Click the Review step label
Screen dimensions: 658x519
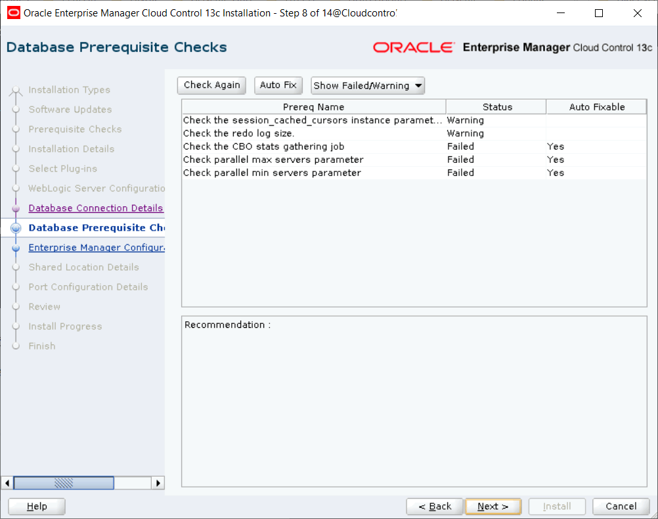(x=45, y=307)
